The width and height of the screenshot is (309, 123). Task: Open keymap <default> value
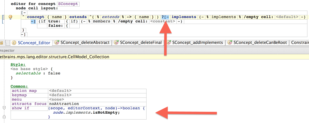(60, 95)
